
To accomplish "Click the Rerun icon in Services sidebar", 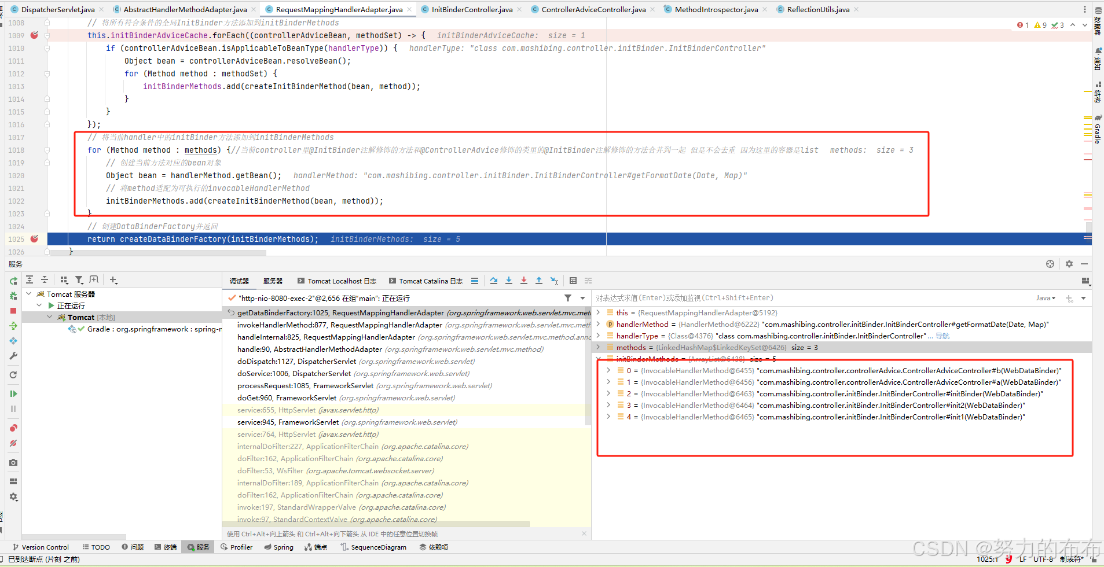I will [x=13, y=281].
